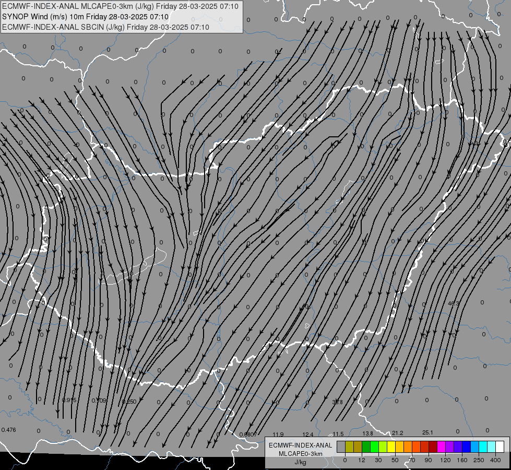Click the SBCIN (J/kg) title line

click(x=105, y=27)
